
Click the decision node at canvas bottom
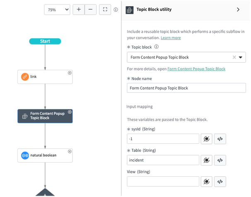coord(45,192)
